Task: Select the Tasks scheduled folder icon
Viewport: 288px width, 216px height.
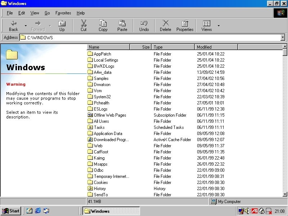Action: point(90,127)
